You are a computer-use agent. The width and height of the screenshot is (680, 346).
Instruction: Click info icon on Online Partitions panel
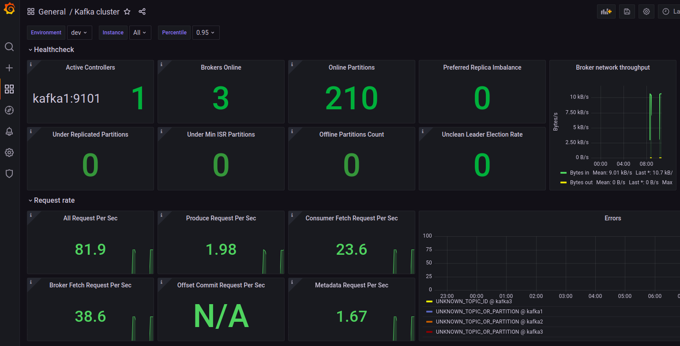[292, 64]
